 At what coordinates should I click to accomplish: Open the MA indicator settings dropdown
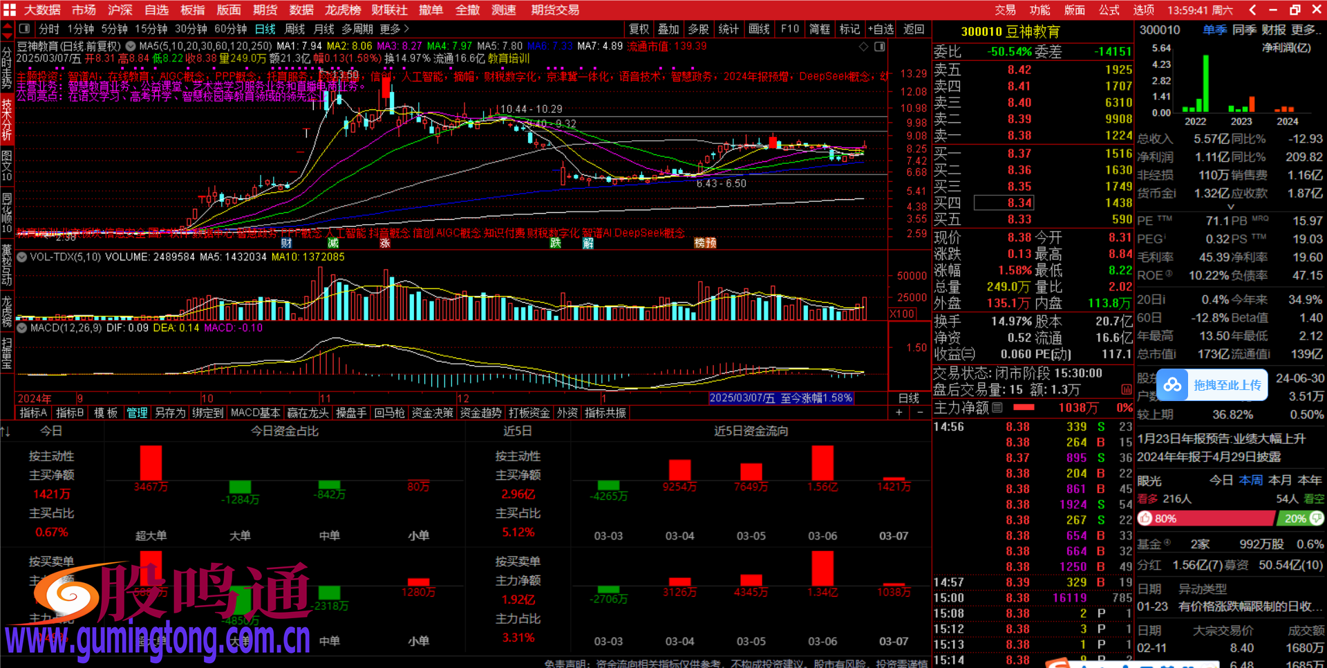(x=130, y=46)
